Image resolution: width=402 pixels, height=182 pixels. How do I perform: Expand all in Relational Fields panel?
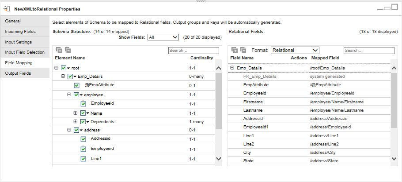(234, 50)
